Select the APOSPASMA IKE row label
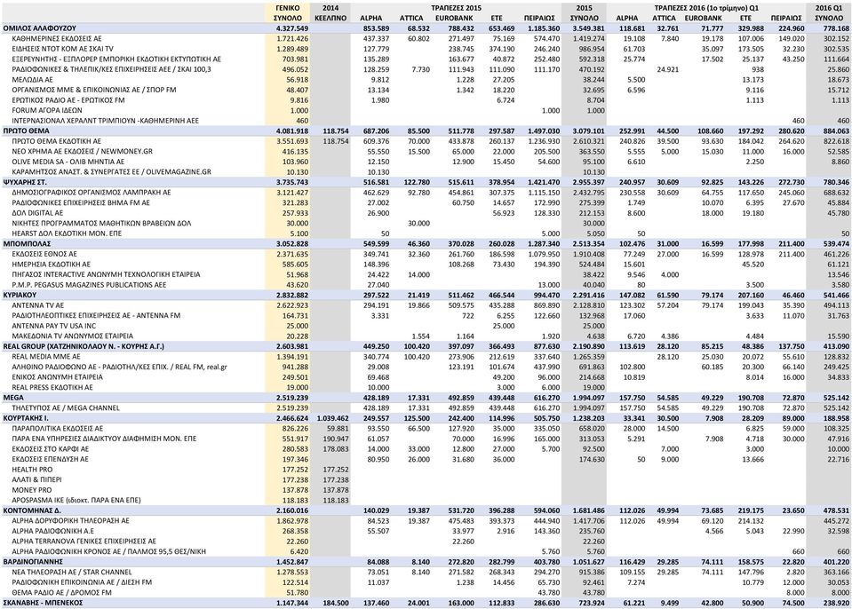The image size is (852, 609). point(76,500)
